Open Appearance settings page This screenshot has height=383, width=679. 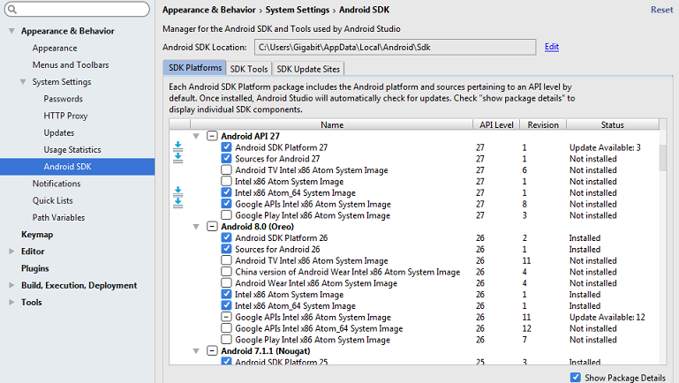(55, 48)
